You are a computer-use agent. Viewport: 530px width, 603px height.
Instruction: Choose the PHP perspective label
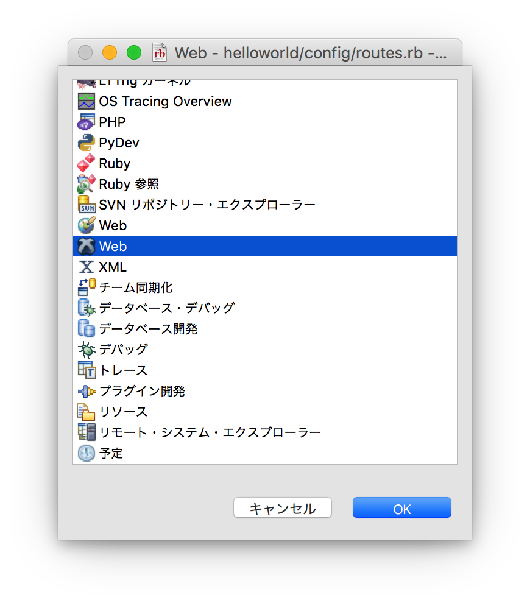(112, 122)
